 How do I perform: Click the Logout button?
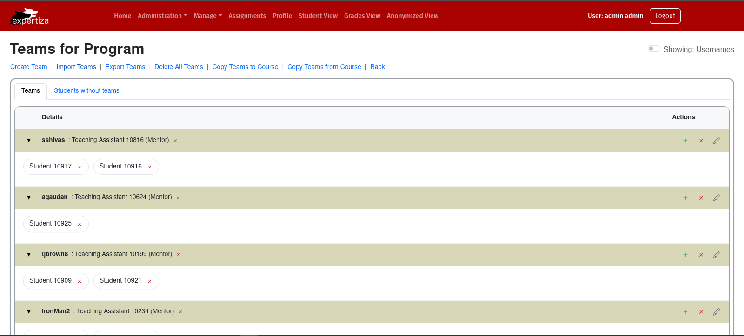click(x=664, y=16)
